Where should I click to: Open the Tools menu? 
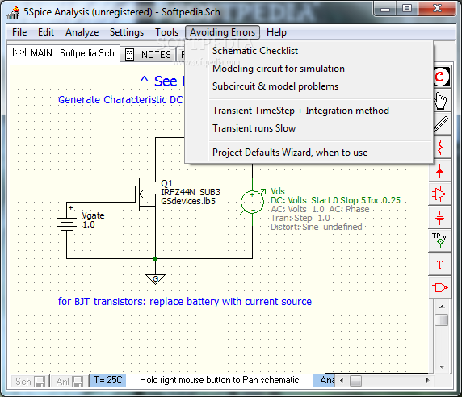[x=166, y=32]
